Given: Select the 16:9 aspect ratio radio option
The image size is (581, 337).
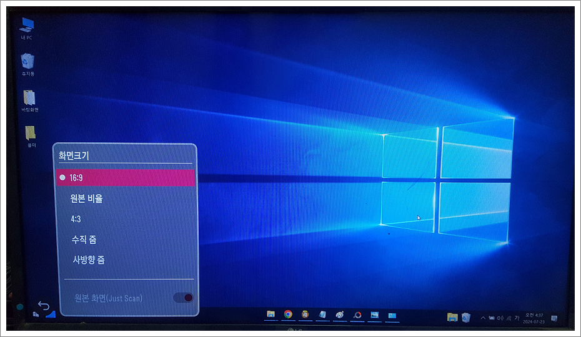Looking at the screenshot, I should point(126,178).
